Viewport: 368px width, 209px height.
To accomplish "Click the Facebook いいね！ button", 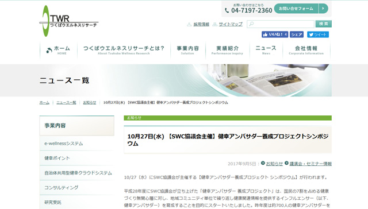I will 275,34.
